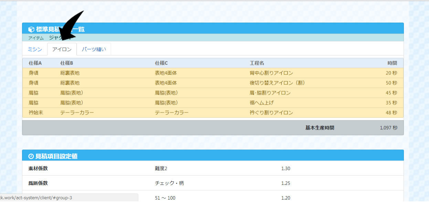Click the 1,097 秒 total time value

(x=388, y=128)
